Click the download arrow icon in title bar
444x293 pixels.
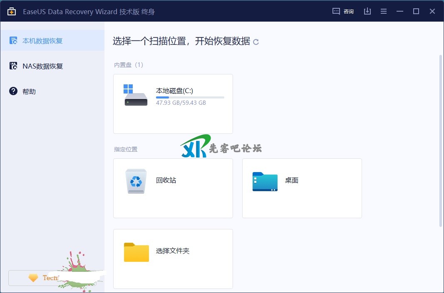coord(367,11)
